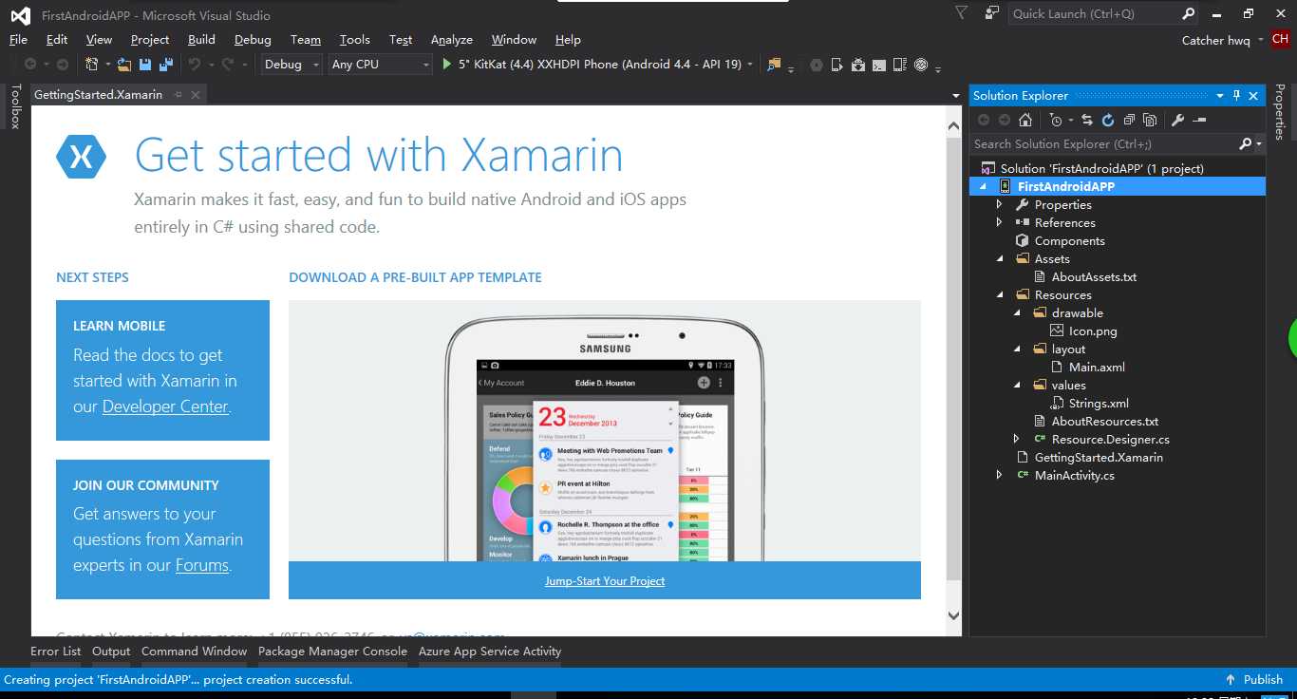
Task: Click the feedback icon next to notifications
Action: (x=992, y=13)
